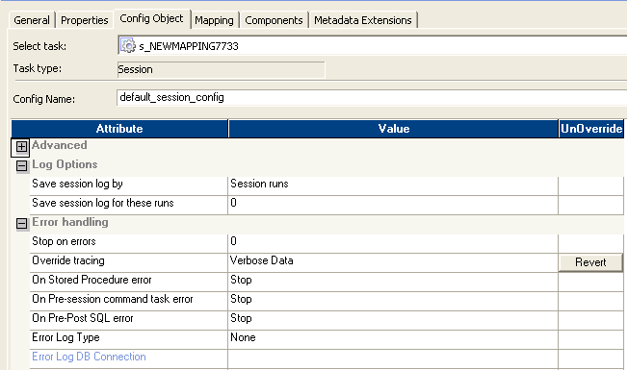Click the On Stored Procedure error value

pyautogui.click(x=393, y=282)
